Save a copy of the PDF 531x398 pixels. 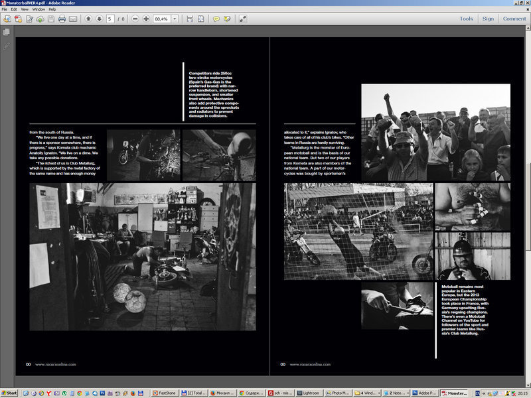tap(52, 19)
